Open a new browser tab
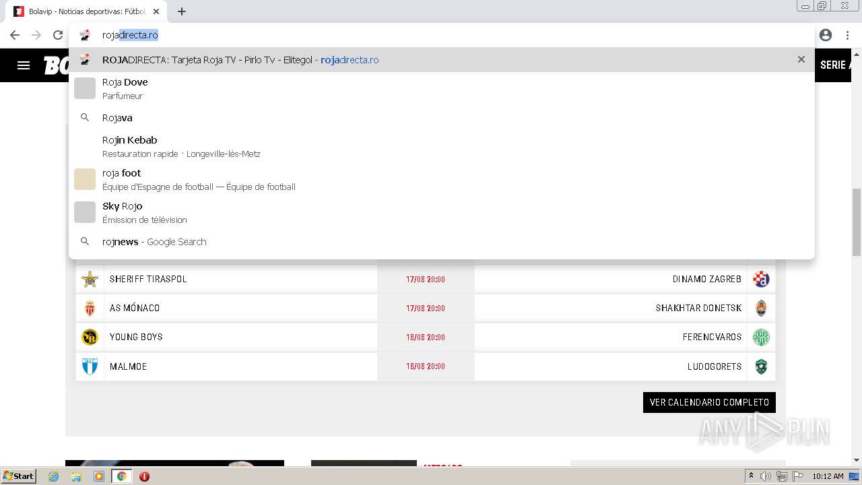The image size is (862, 485). coord(182,11)
